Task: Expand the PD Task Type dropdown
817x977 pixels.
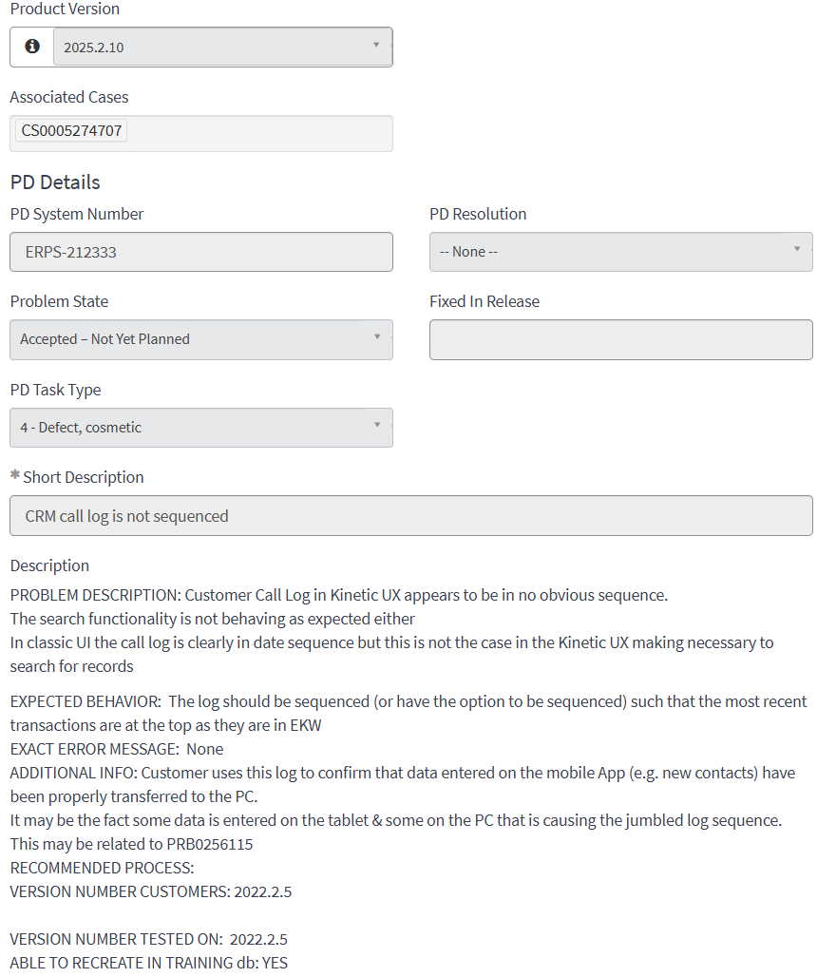Action: click(201, 428)
